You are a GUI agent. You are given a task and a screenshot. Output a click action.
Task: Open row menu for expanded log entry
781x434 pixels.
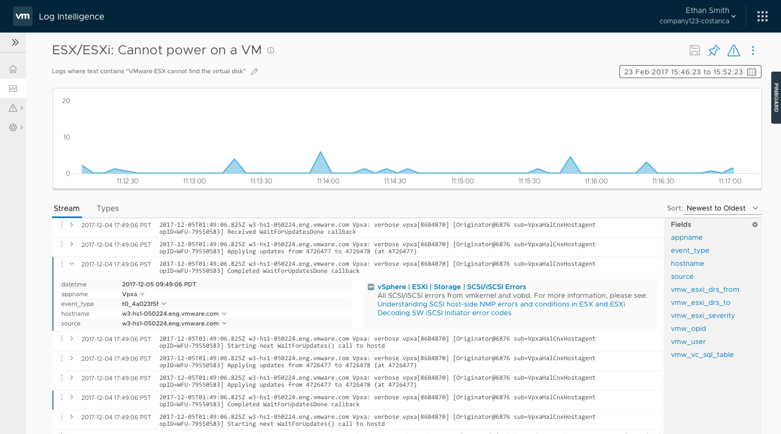coord(62,264)
